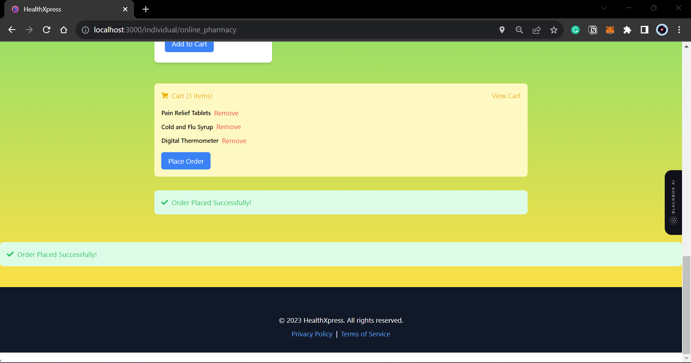The image size is (691, 363).
Task: Open the Extensions puzzle menu
Action: (x=627, y=30)
